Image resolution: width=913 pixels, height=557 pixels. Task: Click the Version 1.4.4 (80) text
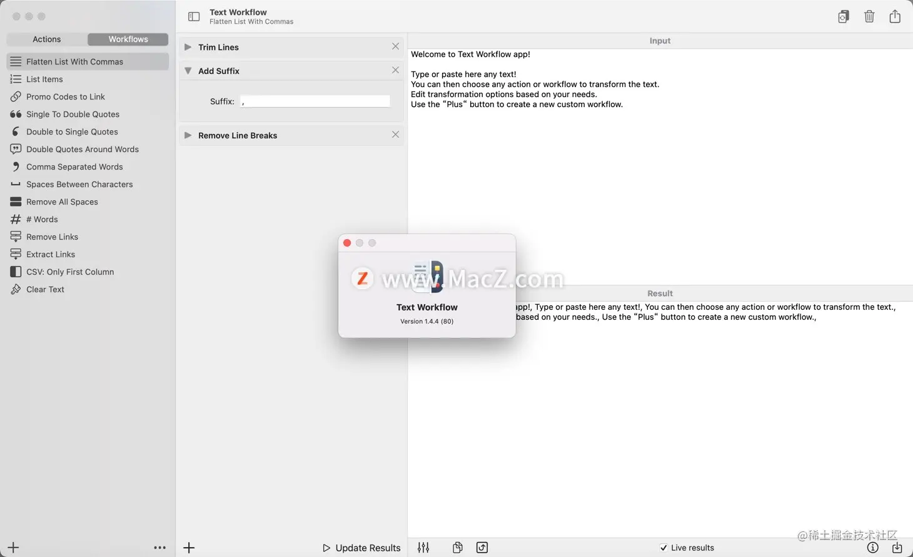[x=427, y=321]
